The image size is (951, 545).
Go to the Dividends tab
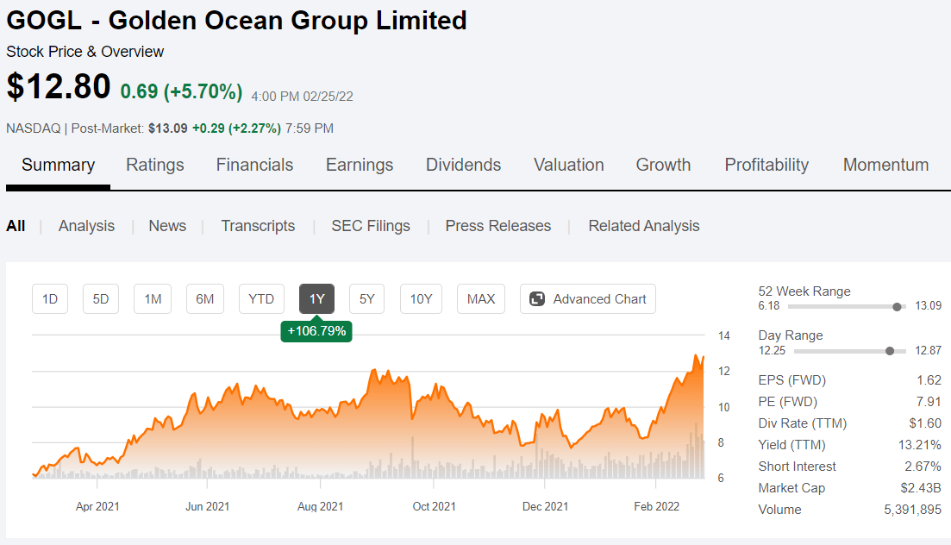463,165
